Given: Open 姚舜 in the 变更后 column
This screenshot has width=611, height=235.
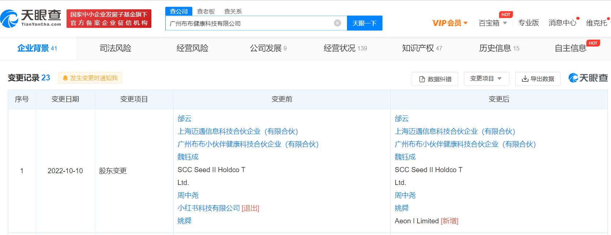Looking at the screenshot, I should [x=401, y=208].
